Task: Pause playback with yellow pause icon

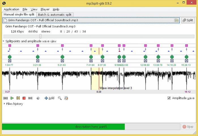Action: click(x=18, y=98)
